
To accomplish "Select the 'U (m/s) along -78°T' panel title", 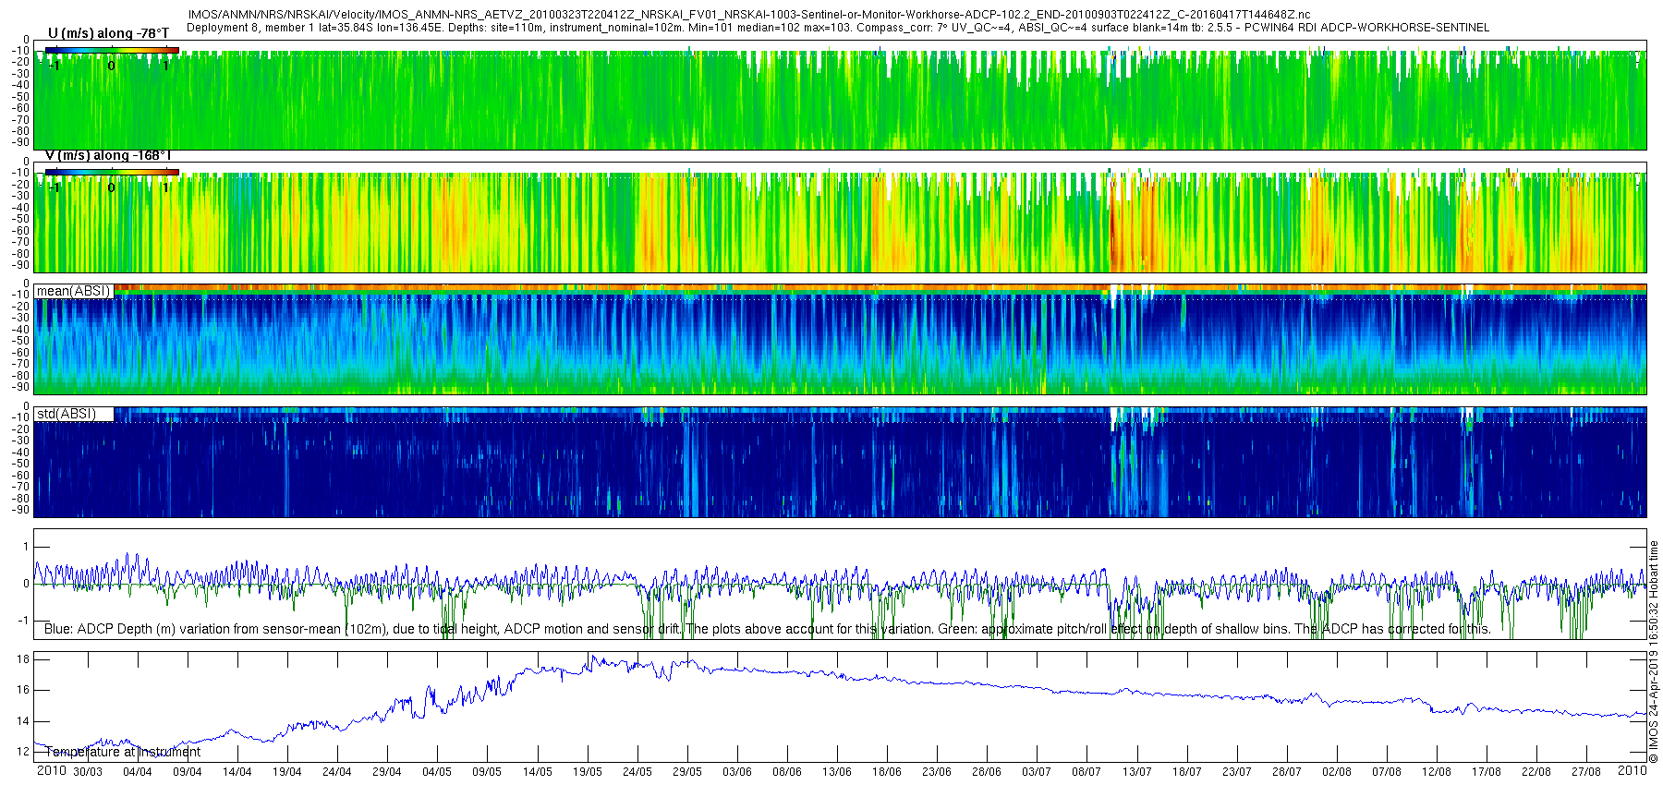I will [x=108, y=33].
